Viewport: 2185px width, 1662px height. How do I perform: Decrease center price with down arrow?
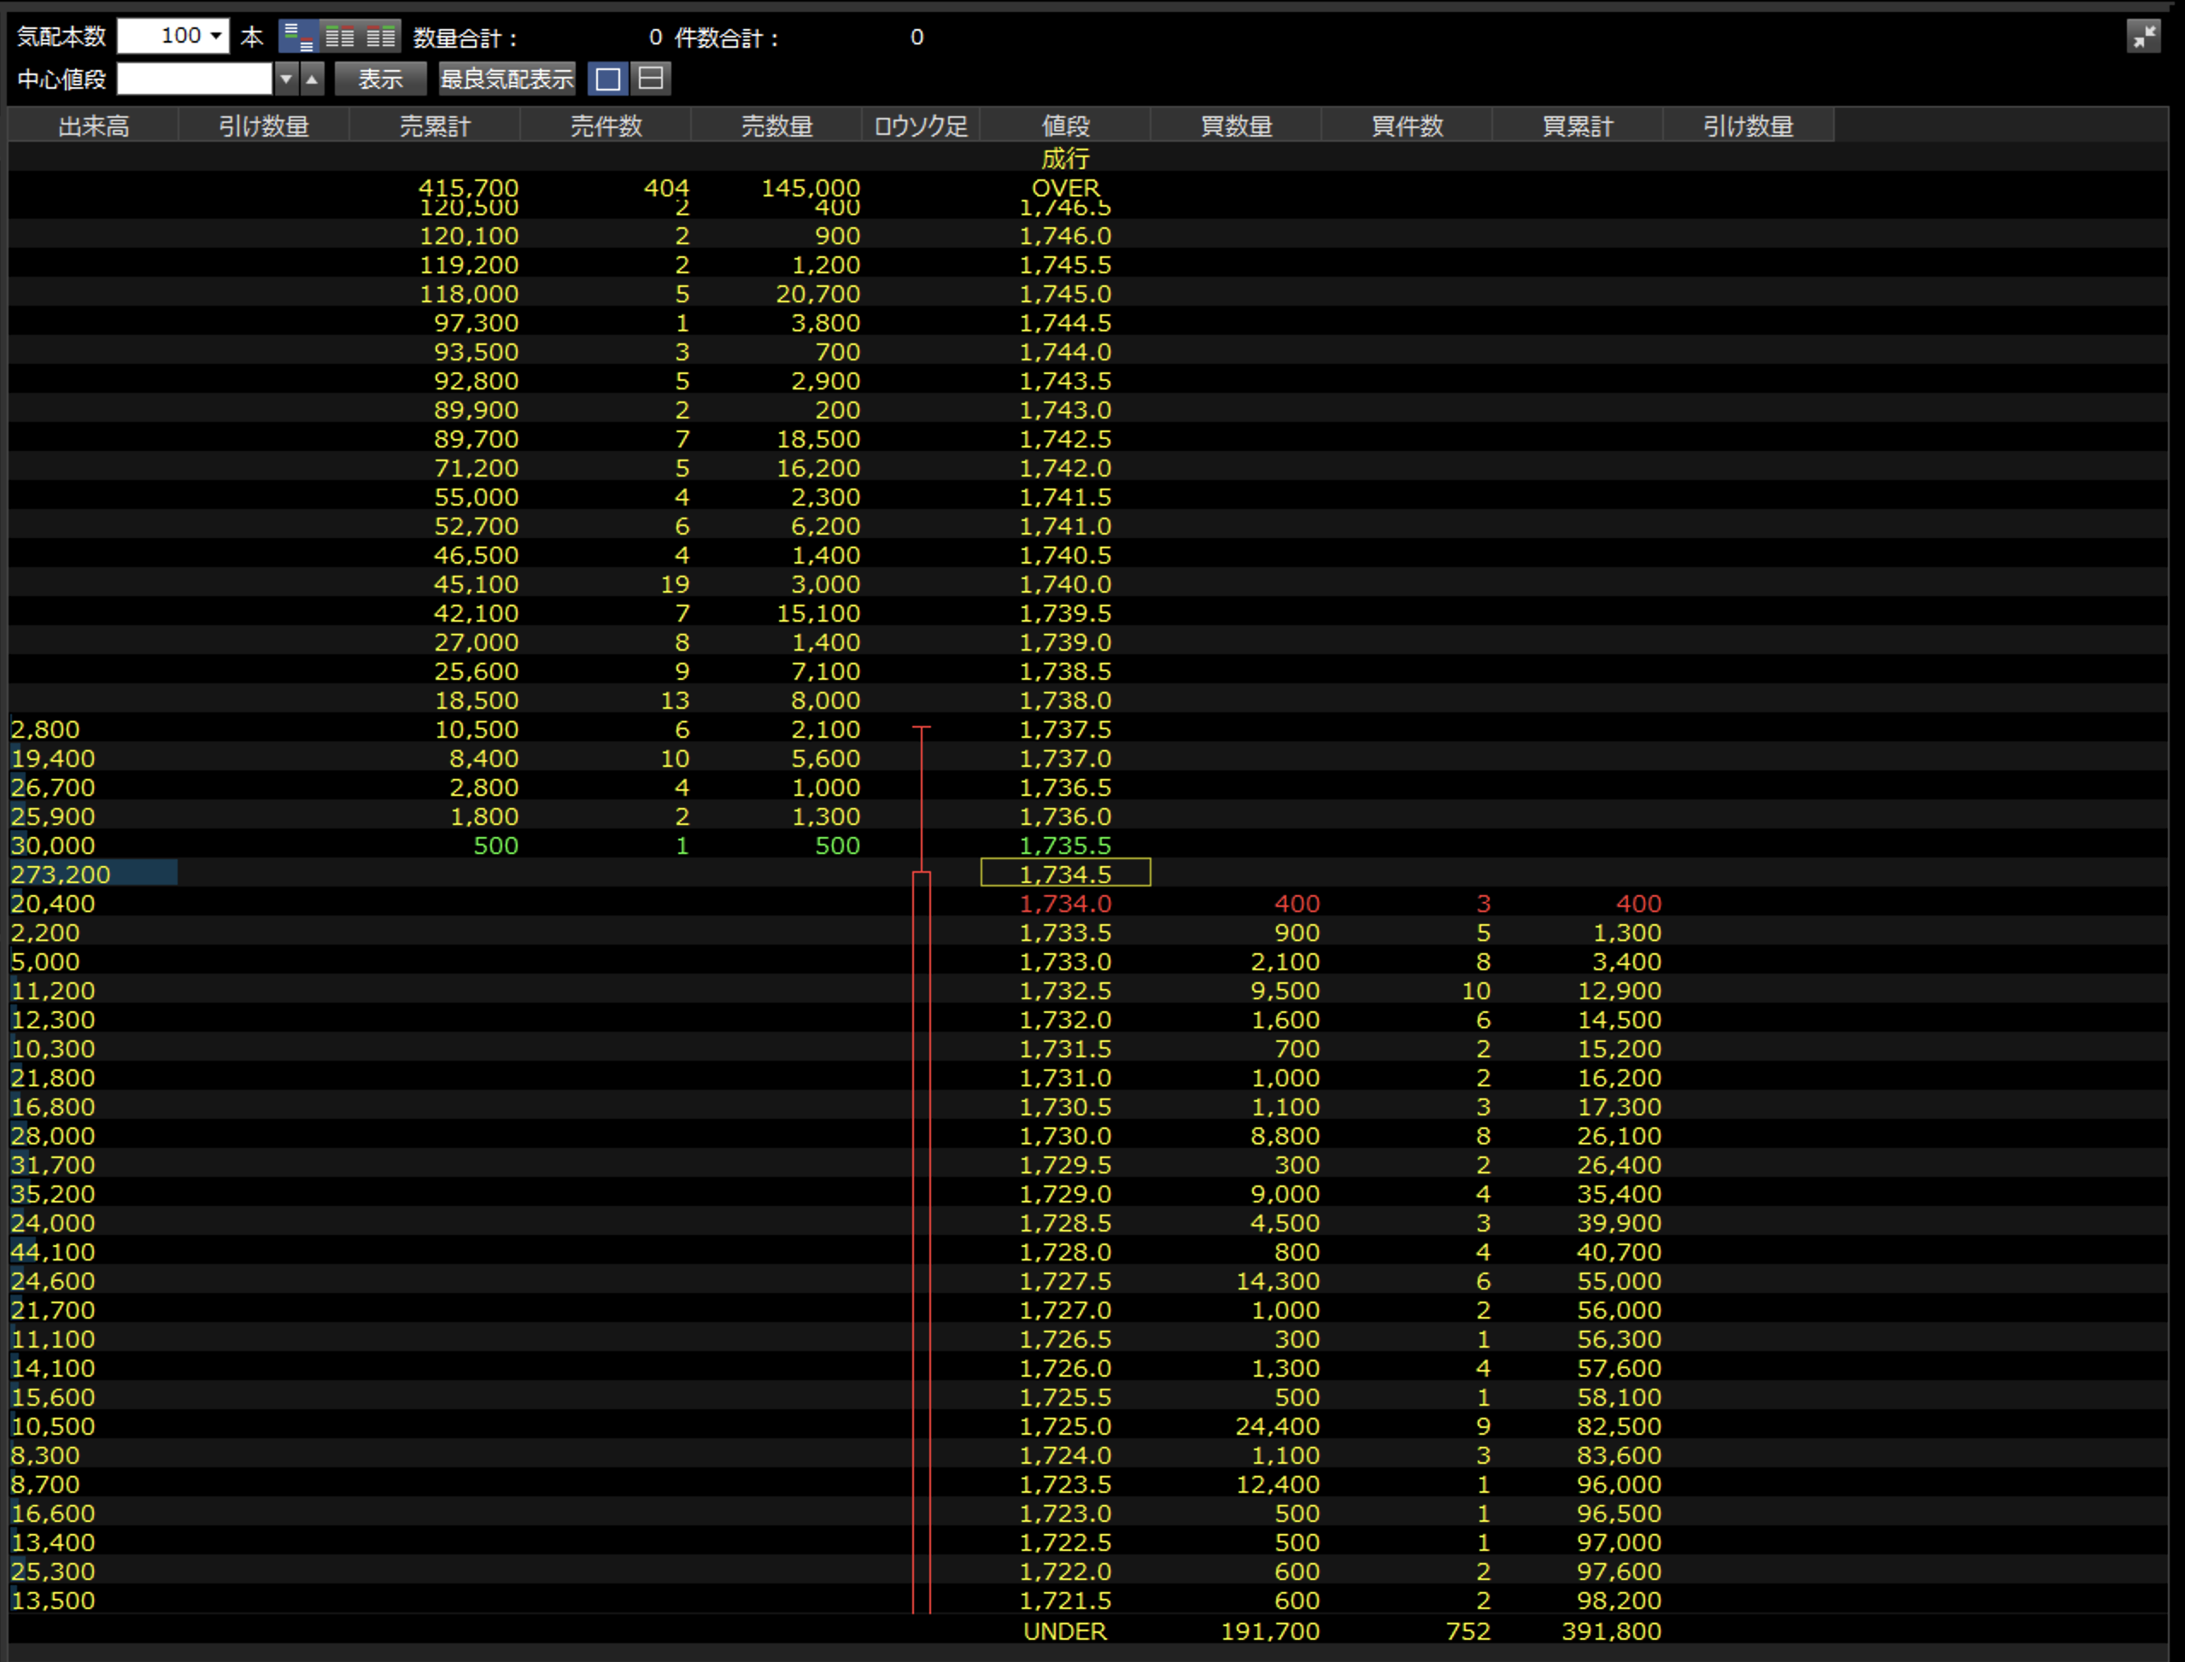tap(286, 79)
